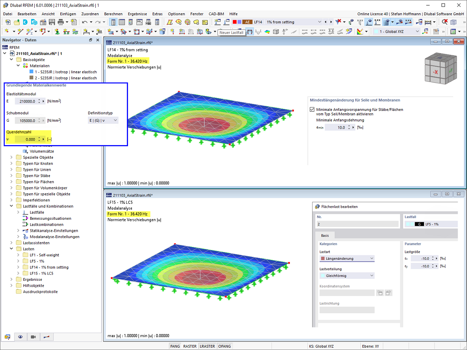Switch Navigator to Display (eye) tab
This screenshot has width=467, height=350.
(x=20, y=337)
